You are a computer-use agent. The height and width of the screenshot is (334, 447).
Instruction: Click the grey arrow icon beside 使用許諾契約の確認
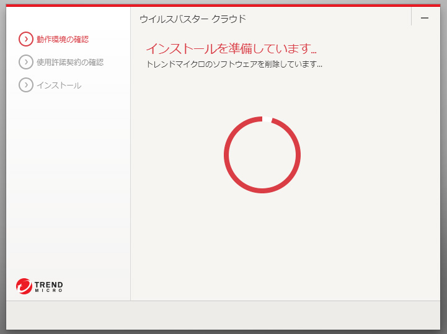tap(26, 62)
